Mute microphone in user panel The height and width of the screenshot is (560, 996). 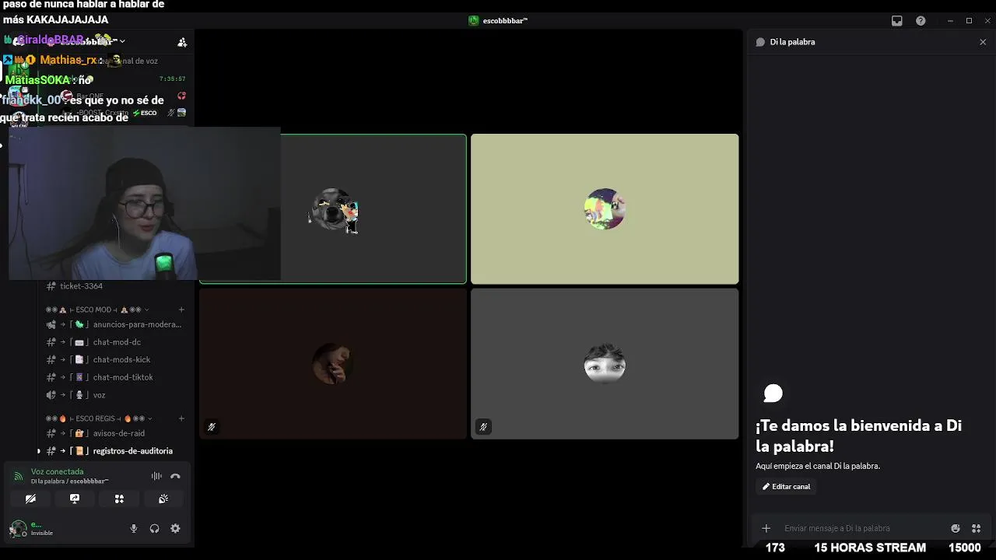pyautogui.click(x=134, y=528)
